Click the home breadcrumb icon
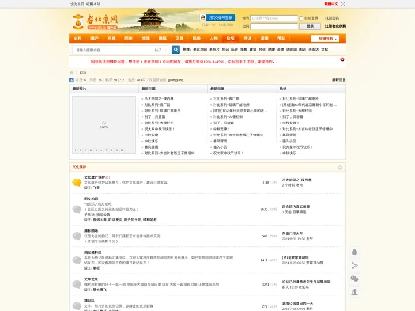Viewport: 415px width, 311px height. tap(71, 73)
